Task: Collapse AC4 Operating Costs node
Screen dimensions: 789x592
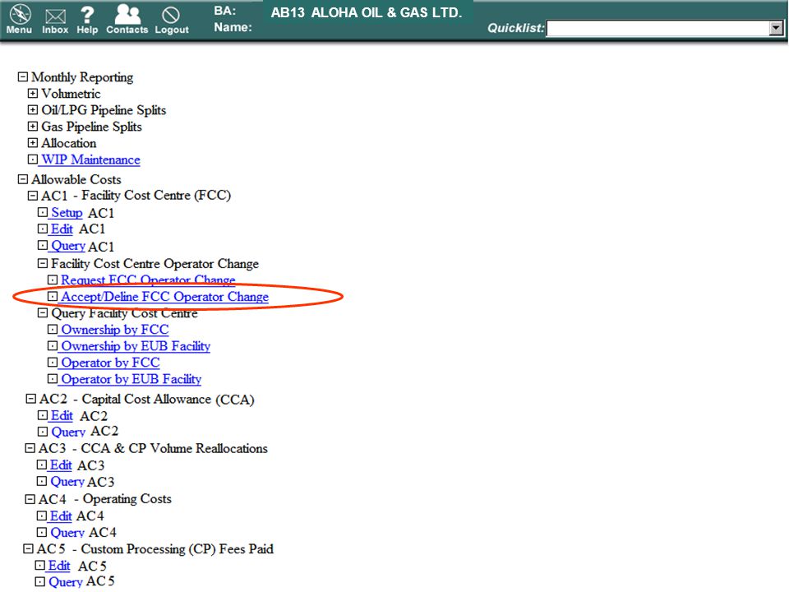Action: pos(30,499)
